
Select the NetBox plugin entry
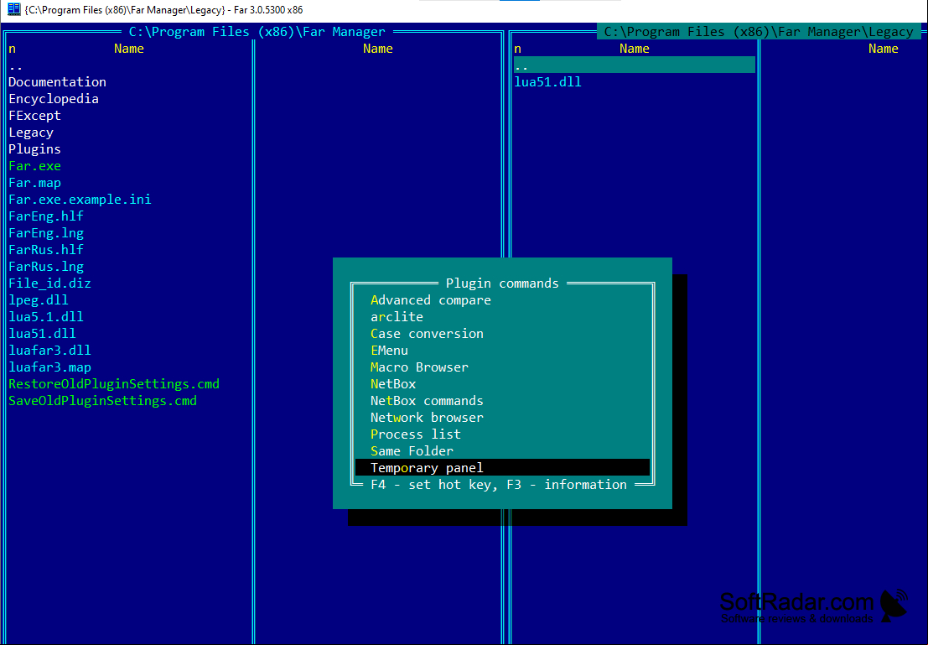click(x=393, y=384)
